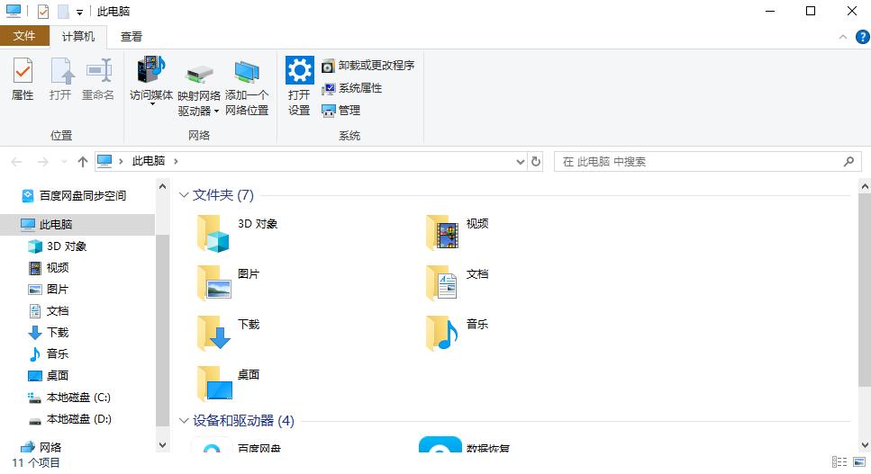The width and height of the screenshot is (871, 474).
Task: Switch to details view in status bar
Action: [x=839, y=461]
